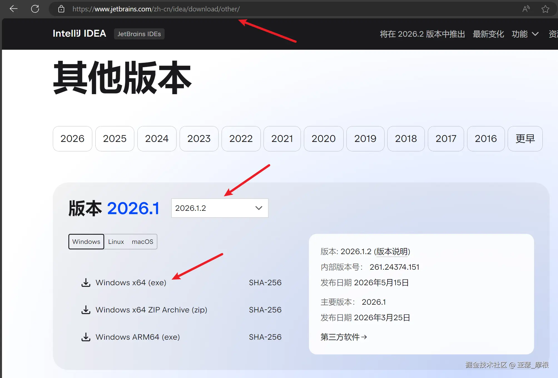Viewport: 558px width, 378px height.
Task: Click the release date 2026年5月15日
Action: [x=381, y=282]
